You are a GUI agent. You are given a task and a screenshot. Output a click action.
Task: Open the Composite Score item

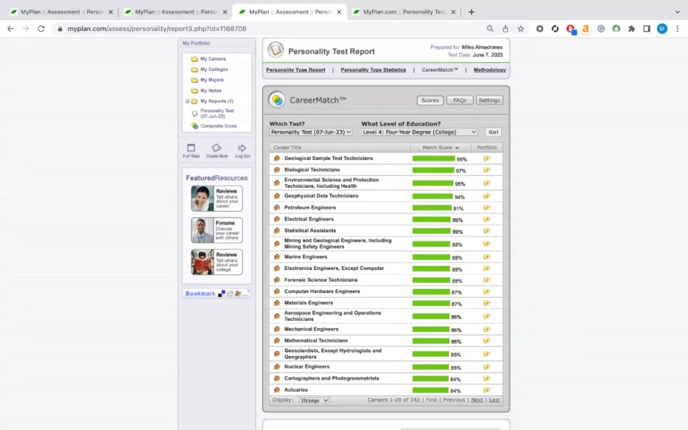(218, 126)
